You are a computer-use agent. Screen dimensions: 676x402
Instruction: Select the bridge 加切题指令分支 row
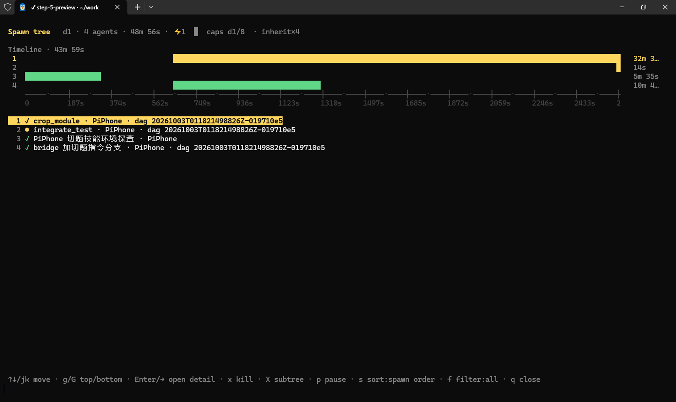tap(170, 148)
